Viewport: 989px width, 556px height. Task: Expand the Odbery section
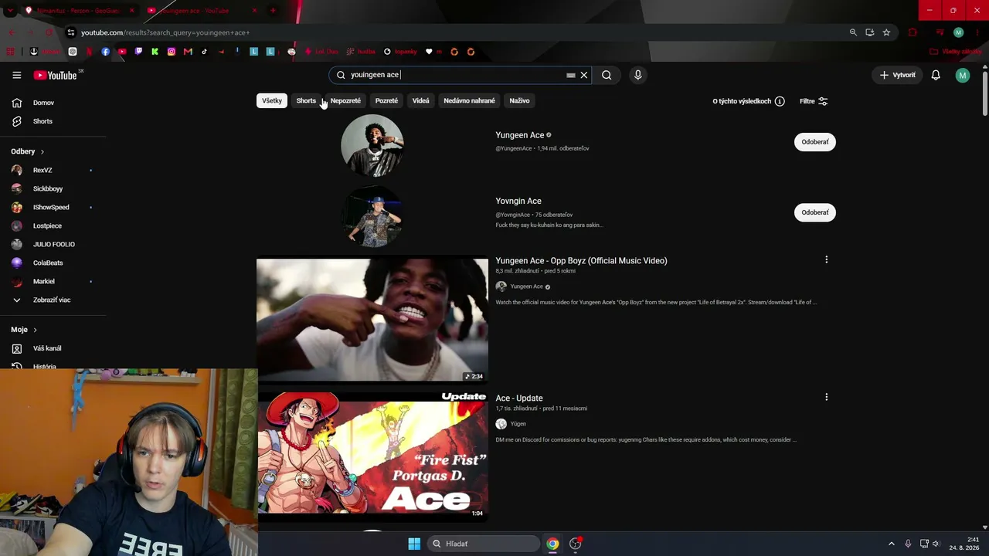28,151
